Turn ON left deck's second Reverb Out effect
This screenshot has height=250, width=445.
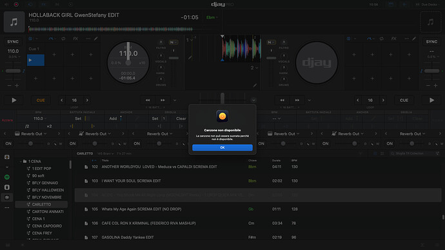(x=73, y=144)
